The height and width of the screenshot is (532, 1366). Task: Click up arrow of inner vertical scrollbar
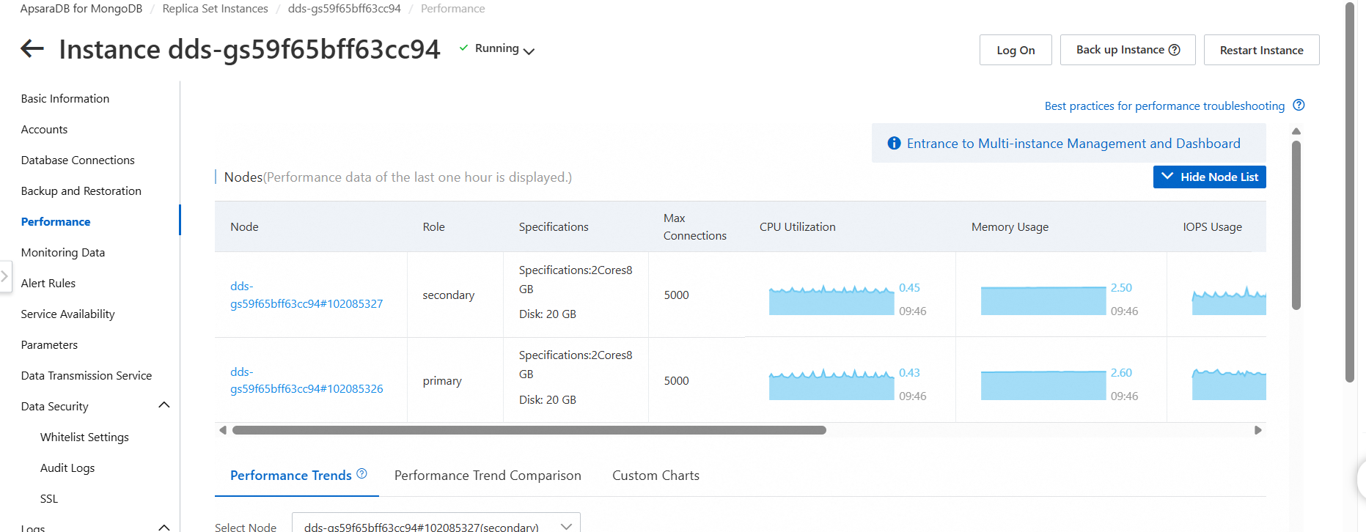click(1296, 131)
